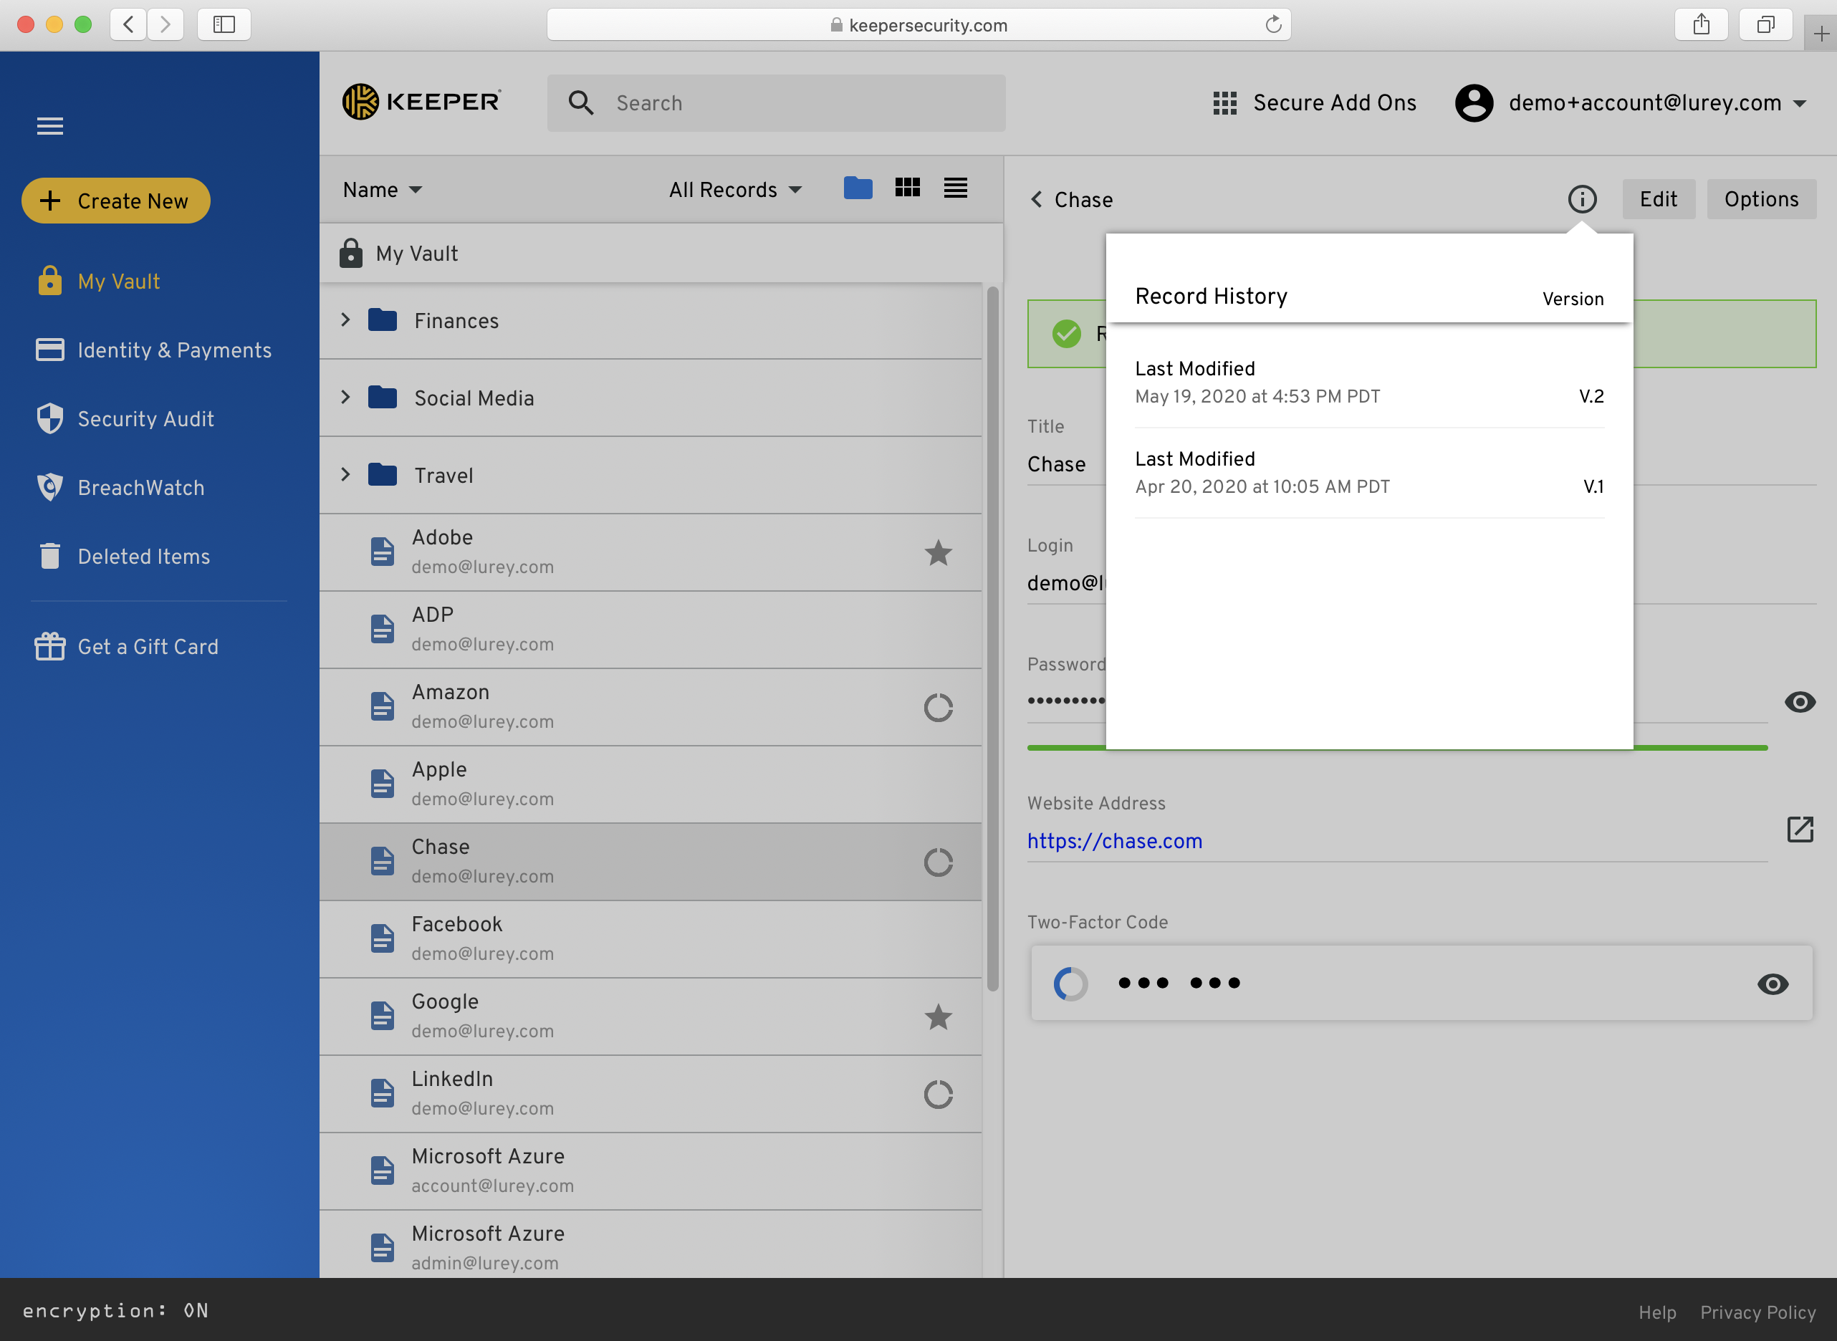Go back from Chase record detail
This screenshot has height=1341, width=1837.
pos(1036,199)
